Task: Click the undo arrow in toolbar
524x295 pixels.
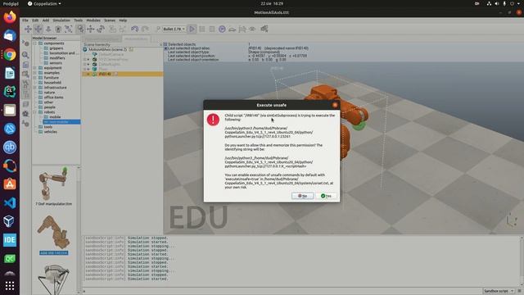Action: pyautogui.click(x=134, y=29)
